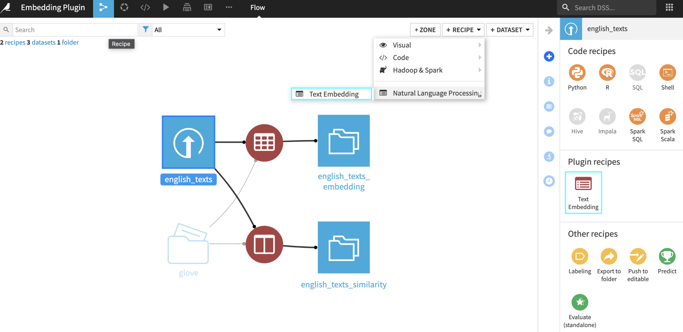Create a Hive recipe
Screen dimensions: 683x332
point(577,117)
